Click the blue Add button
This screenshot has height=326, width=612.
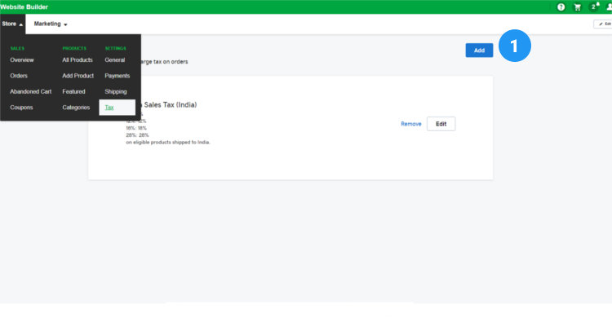click(x=479, y=51)
